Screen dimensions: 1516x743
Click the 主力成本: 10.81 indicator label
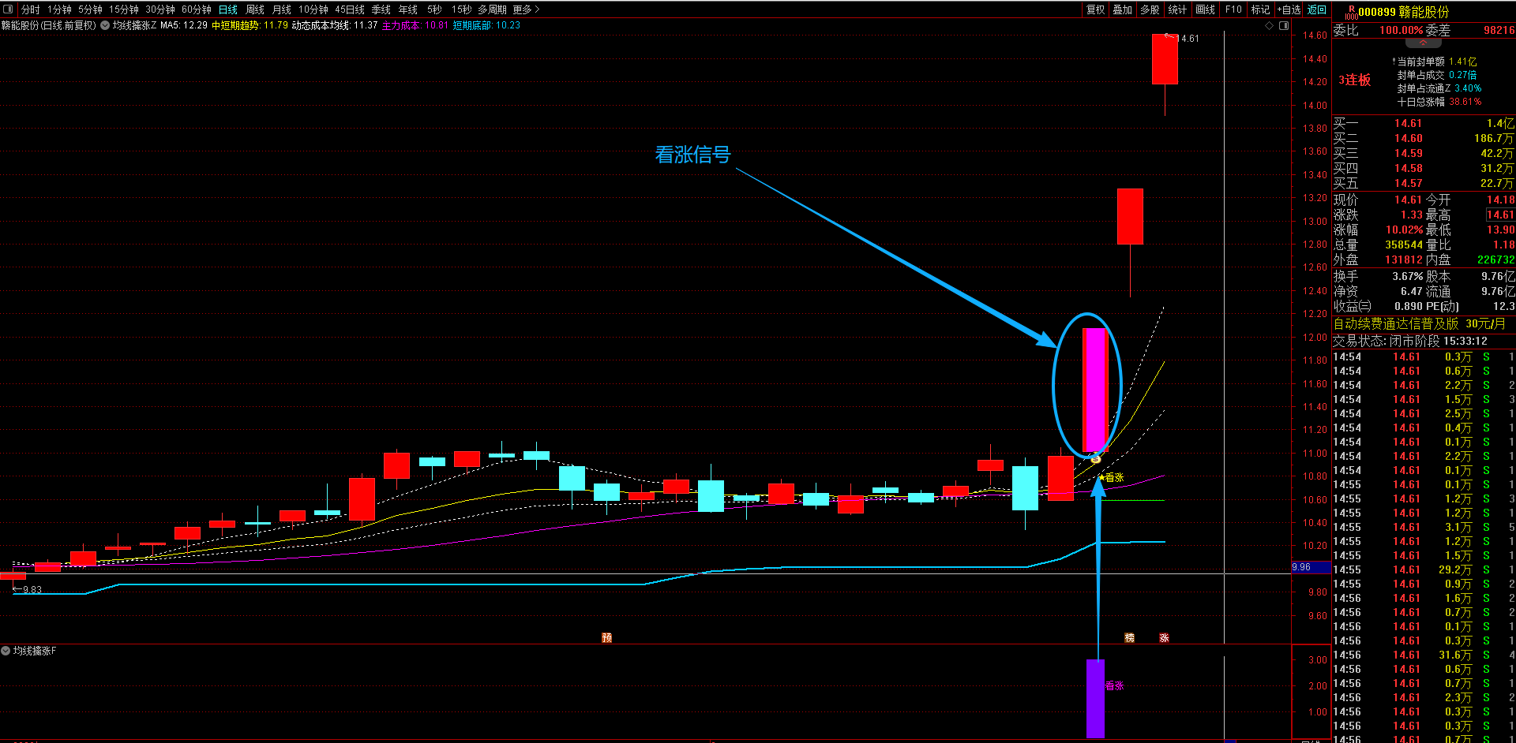(415, 25)
